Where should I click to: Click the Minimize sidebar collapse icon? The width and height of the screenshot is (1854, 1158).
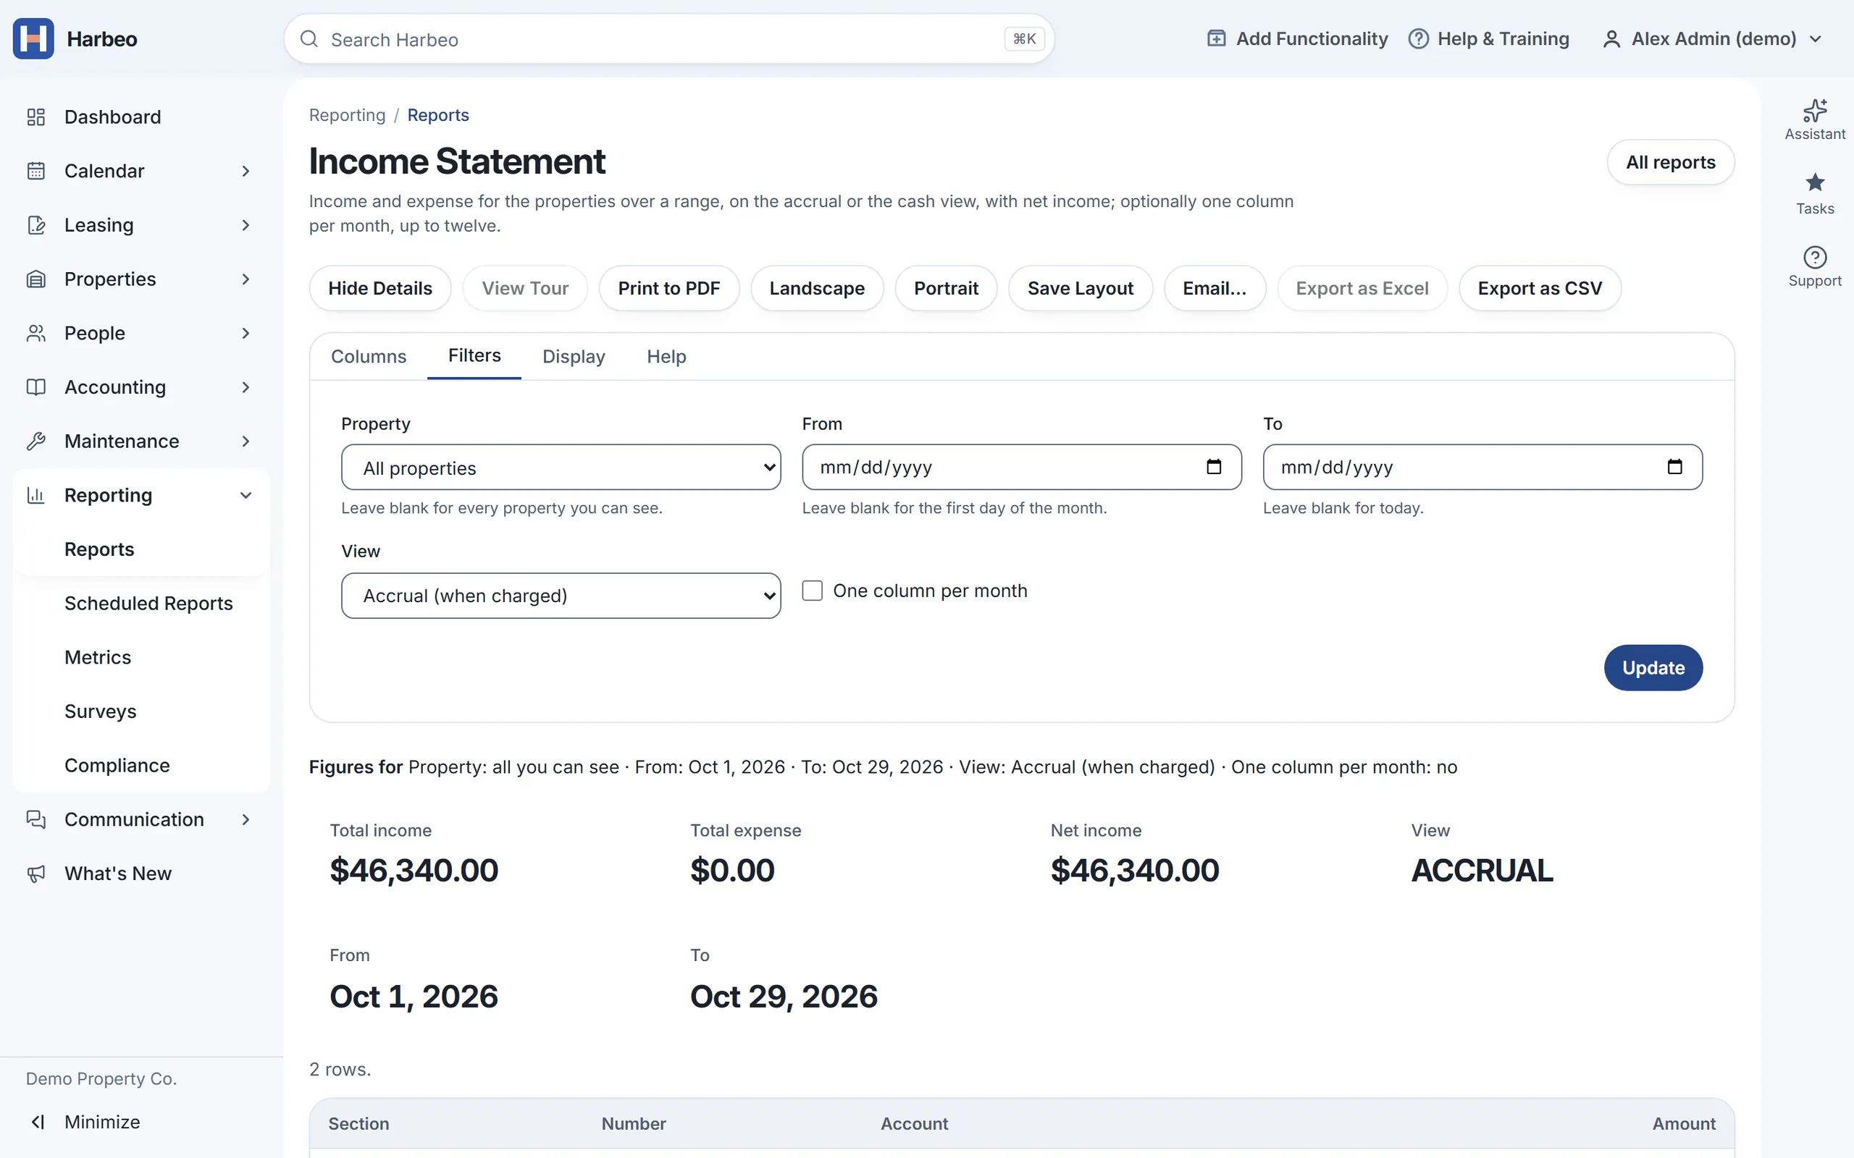click(38, 1122)
